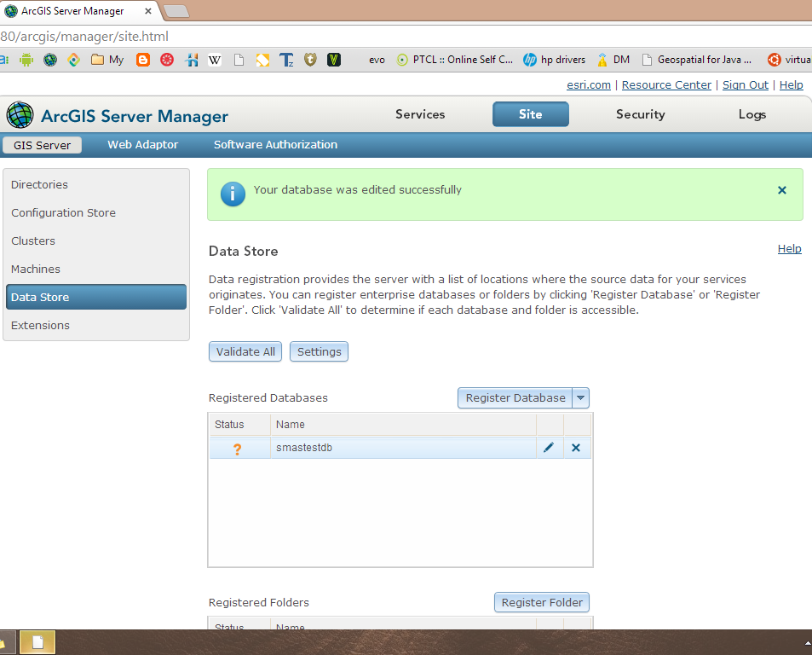Viewport: 812px width, 655px height.
Task: Open the Web Adaptor tab
Action: pyautogui.click(x=142, y=145)
